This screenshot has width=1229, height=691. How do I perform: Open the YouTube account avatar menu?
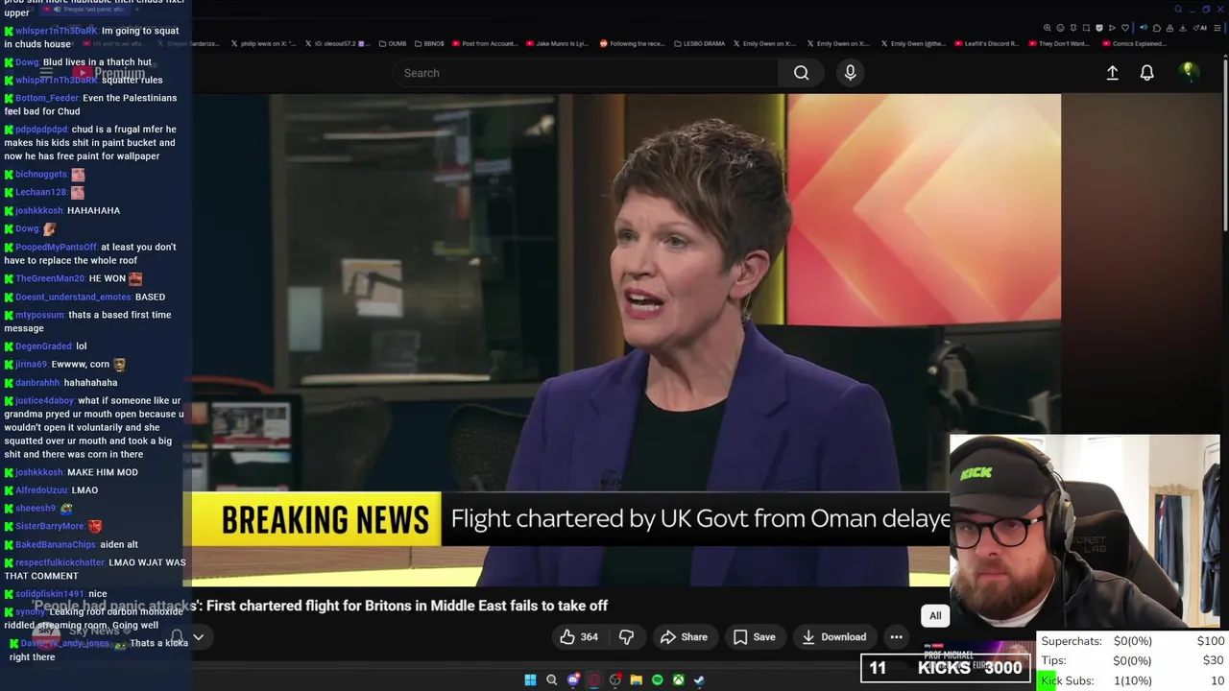pyautogui.click(x=1188, y=72)
